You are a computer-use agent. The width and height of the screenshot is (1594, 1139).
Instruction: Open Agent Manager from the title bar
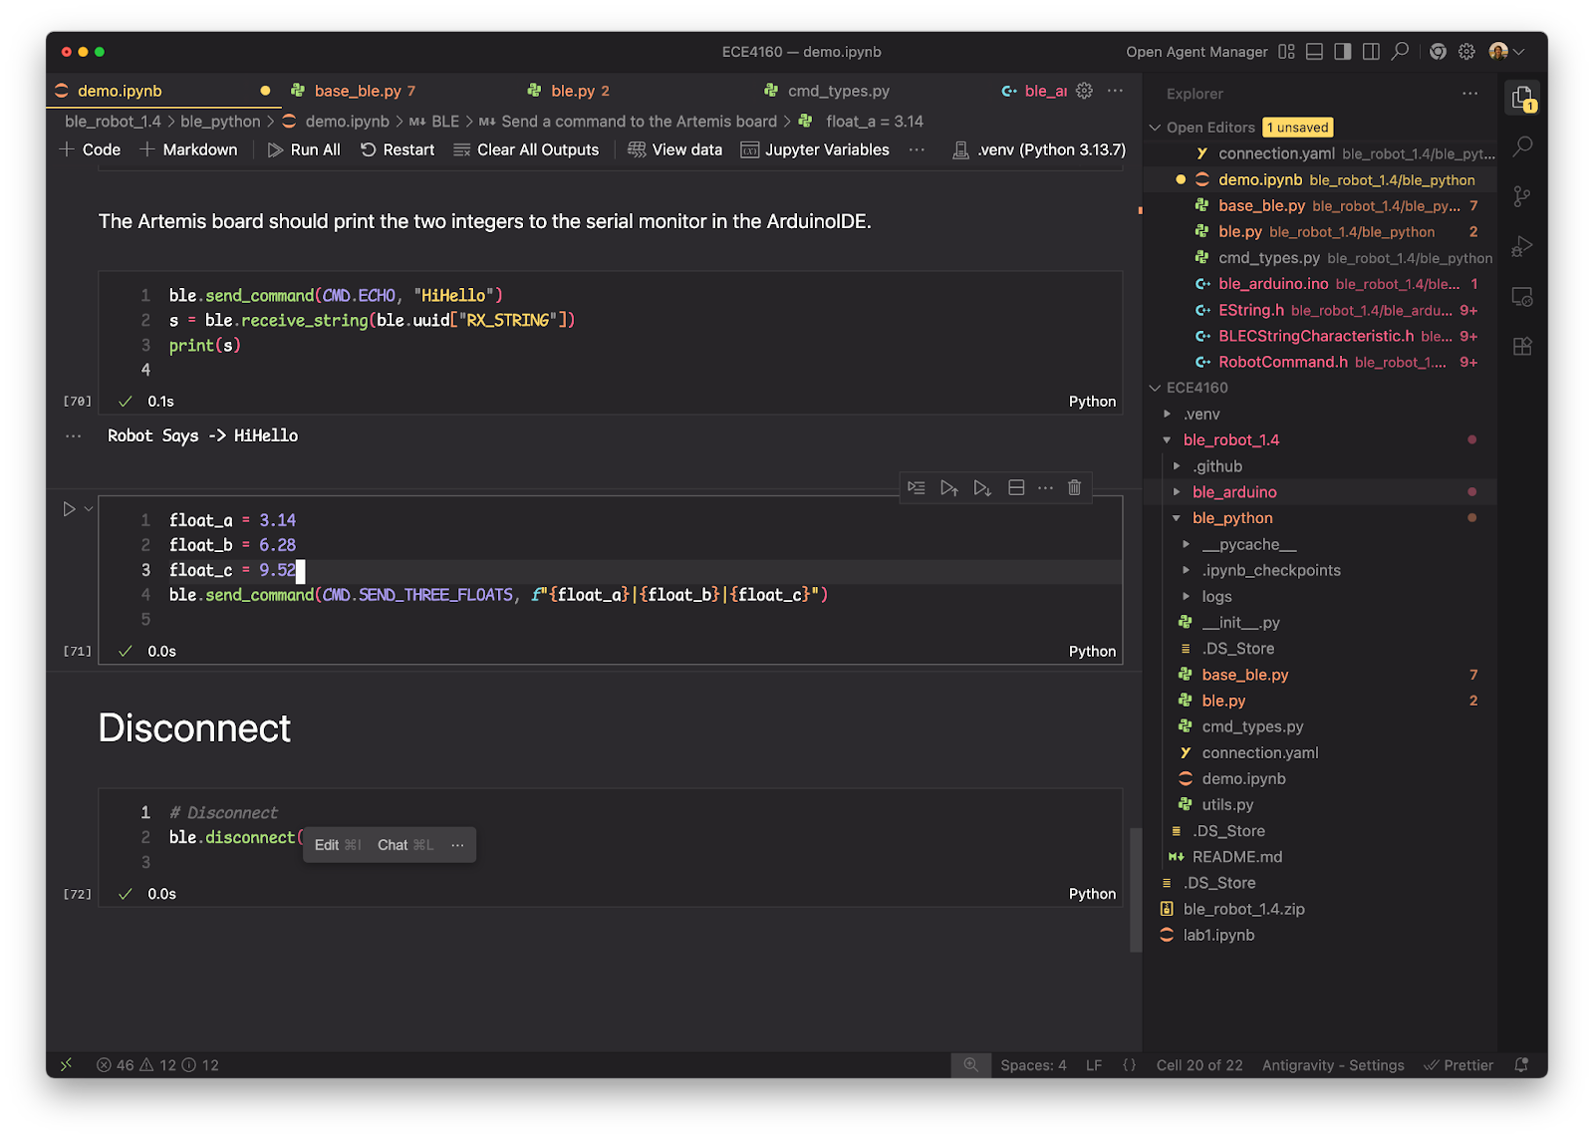pos(1196,51)
